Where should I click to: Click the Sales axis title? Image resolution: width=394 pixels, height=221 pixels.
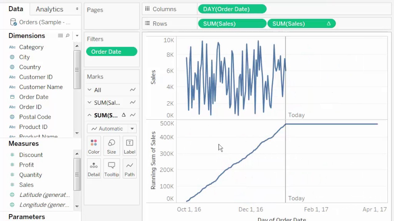click(x=153, y=77)
